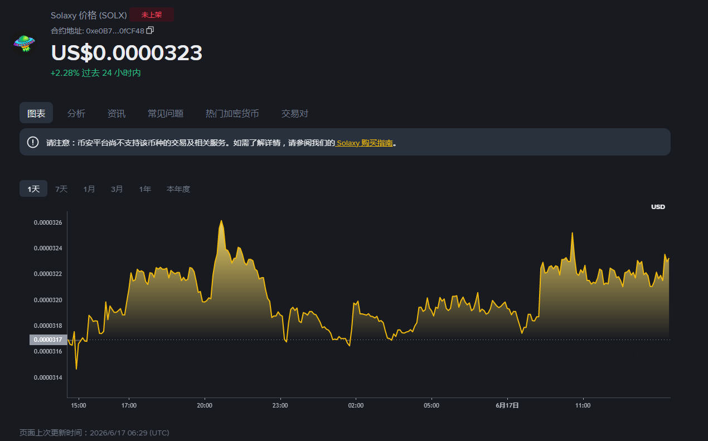Switch chart range to 3月
708x441 pixels.
(117, 189)
